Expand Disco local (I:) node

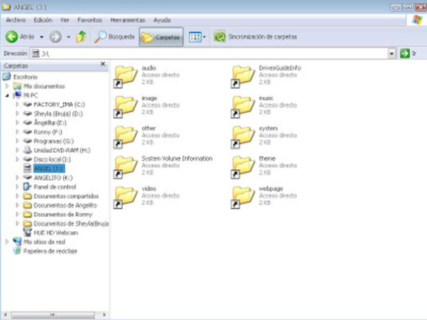coord(17,159)
